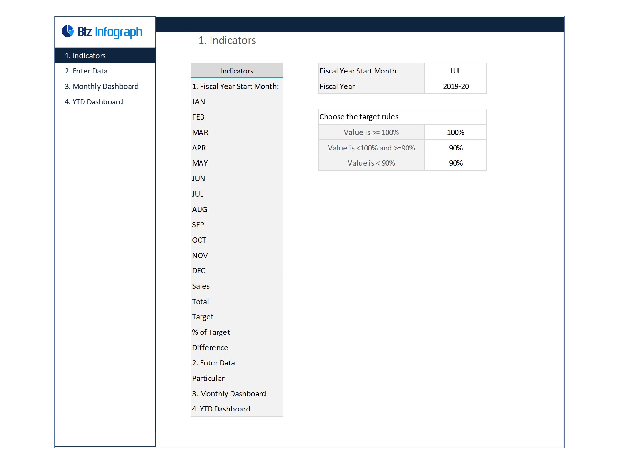Click the Sales indicator cell
619x464 pixels.
point(237,286)
